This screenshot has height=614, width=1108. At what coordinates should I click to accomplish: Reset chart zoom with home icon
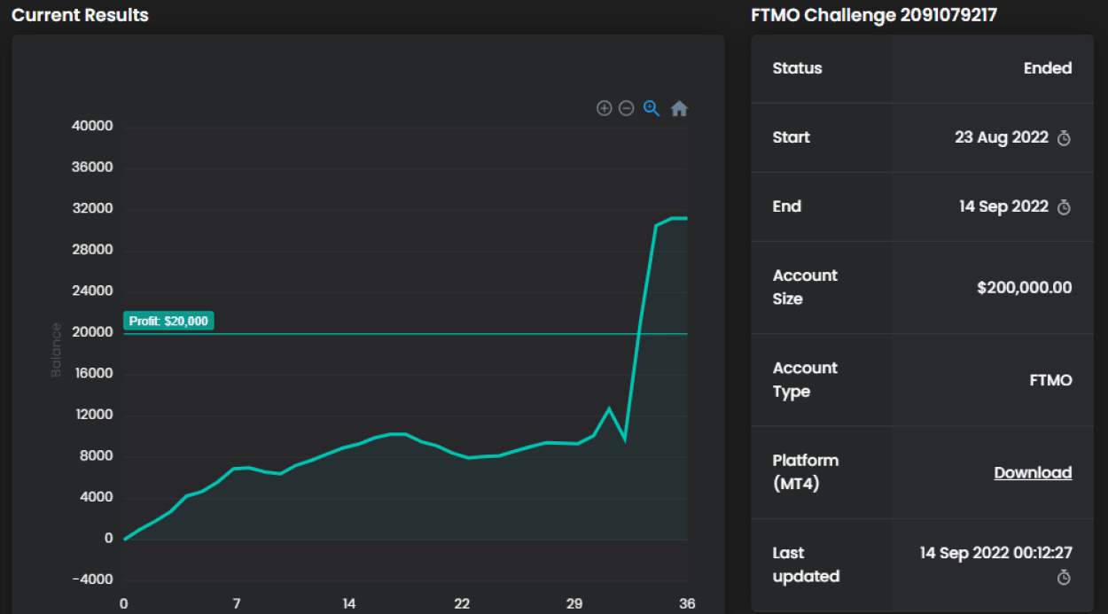pyautogui.click(x=679, y=109)
